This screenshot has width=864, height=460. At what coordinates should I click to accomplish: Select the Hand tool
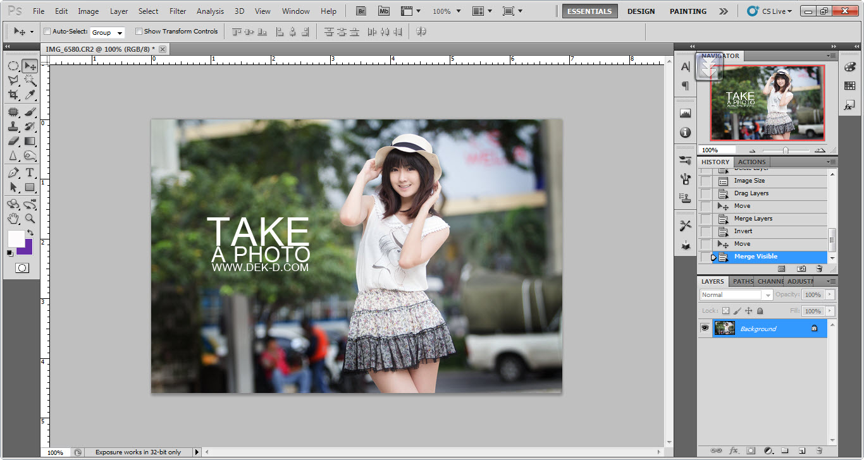13,219
